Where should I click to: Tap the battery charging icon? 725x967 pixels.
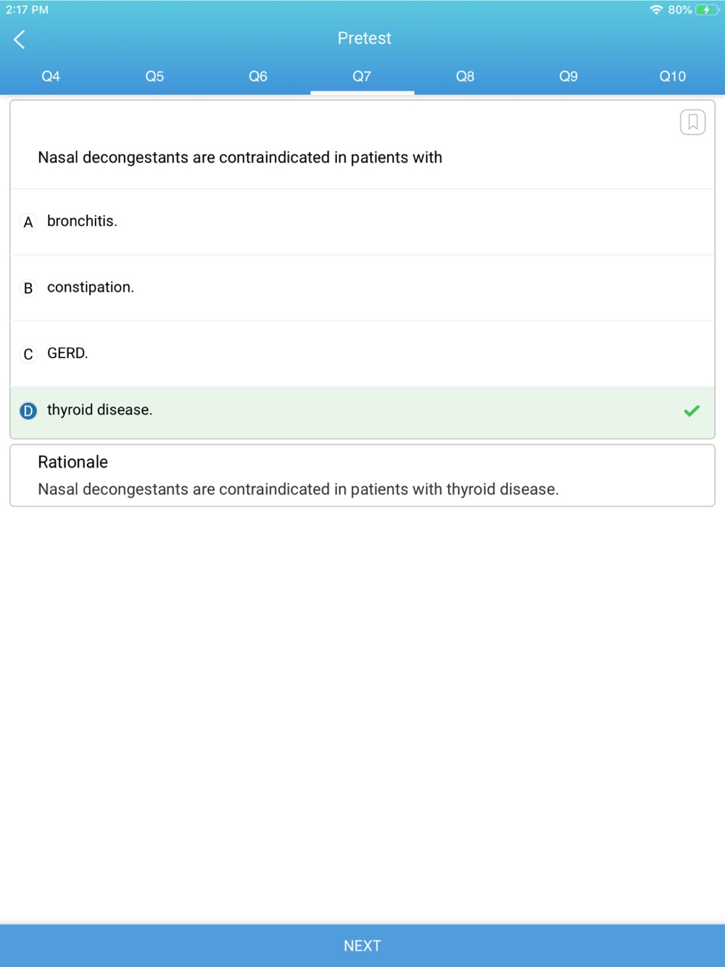click(x=705, y=9)
